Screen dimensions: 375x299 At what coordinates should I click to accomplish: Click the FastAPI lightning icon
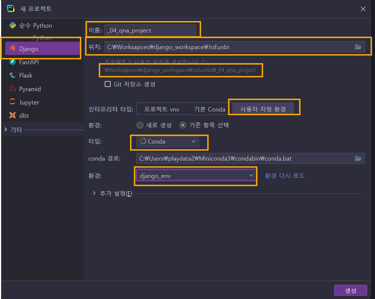(x=13, y=62)
